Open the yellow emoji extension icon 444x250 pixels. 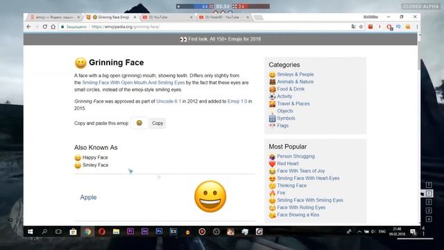pyautogui.click(x=408, y=26)
